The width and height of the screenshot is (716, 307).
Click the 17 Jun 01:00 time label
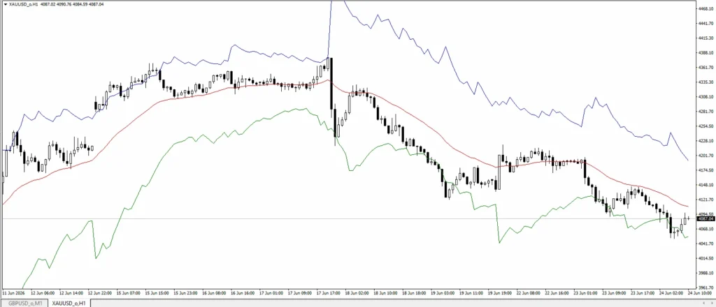click(272, 293)
